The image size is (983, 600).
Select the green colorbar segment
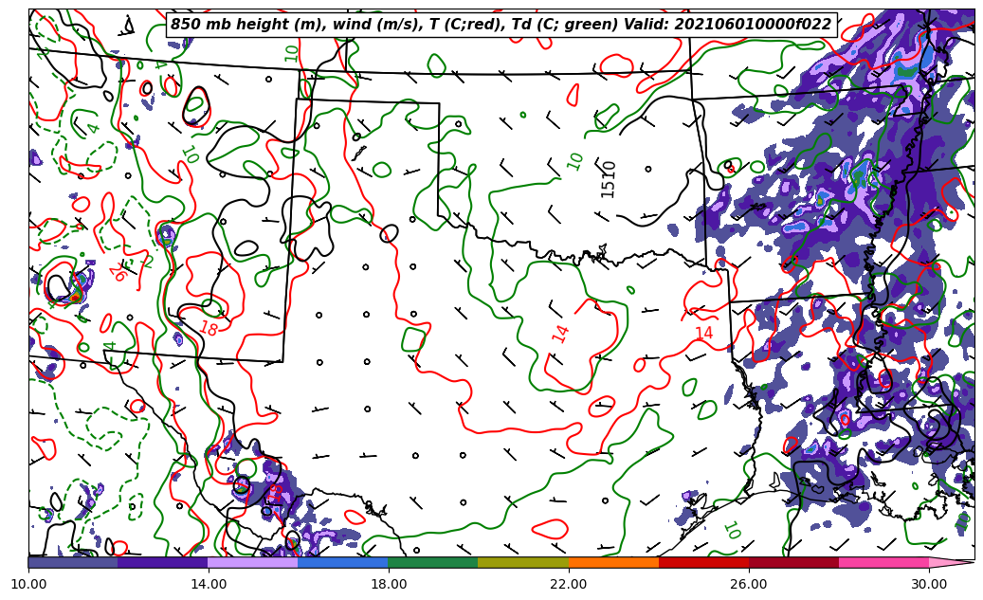[x=432, y=562]
